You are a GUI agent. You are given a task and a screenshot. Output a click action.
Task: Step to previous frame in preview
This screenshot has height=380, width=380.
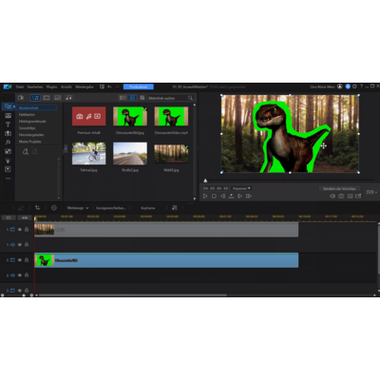pyautogui.click(x=222, y=197)
